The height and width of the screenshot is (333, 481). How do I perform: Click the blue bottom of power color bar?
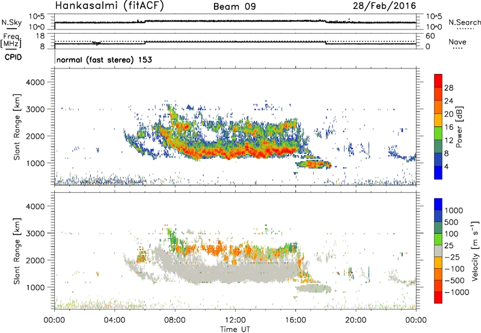click(x=438, y=173)
